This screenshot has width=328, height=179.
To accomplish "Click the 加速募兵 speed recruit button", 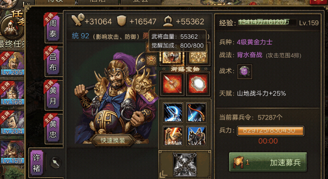I will tap(268, 162).
